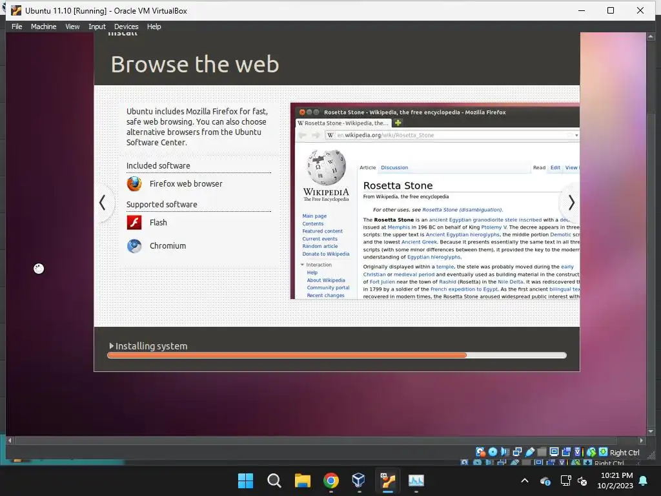Click the horizontal scrollbar track

pos(325,440)
